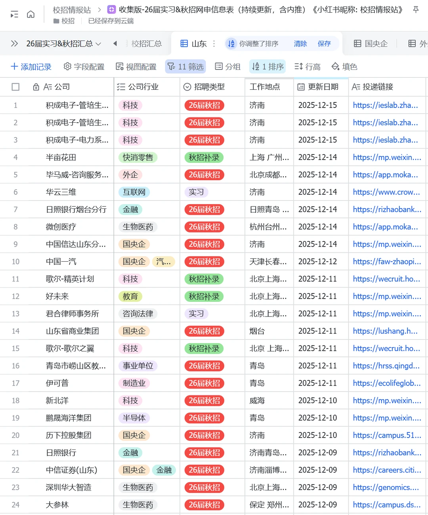Click 保存 to save the sort
428x515 pixels.
324,44
